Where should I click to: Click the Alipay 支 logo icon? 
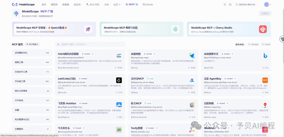[192, 80]
